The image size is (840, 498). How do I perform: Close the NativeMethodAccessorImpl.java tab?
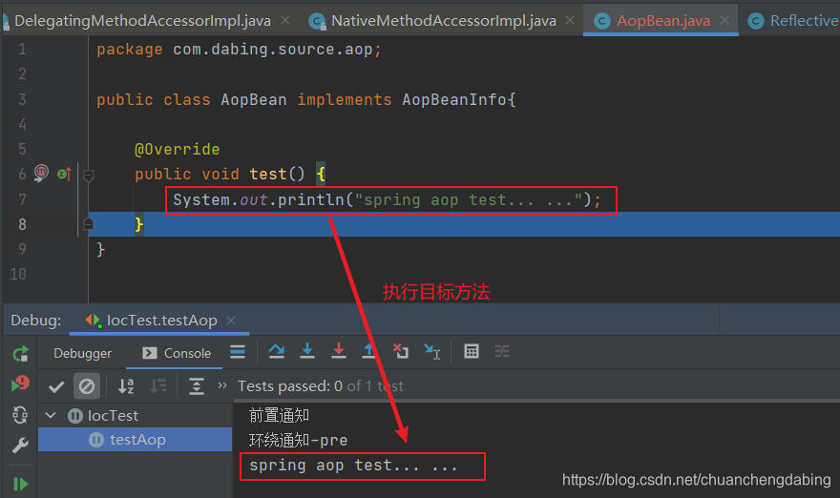tap(570, 20)
